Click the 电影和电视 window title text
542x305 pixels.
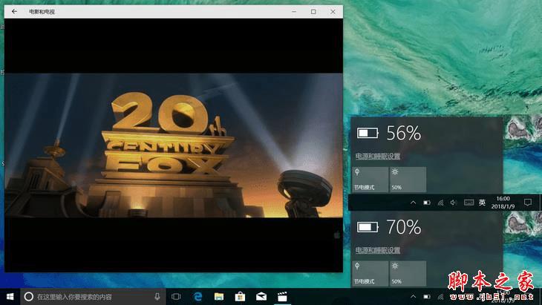pos(42,12)
